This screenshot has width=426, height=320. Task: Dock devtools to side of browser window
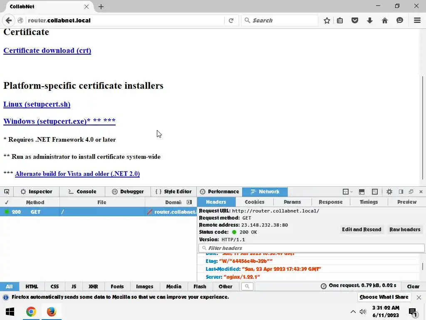(x=401, y=192)
